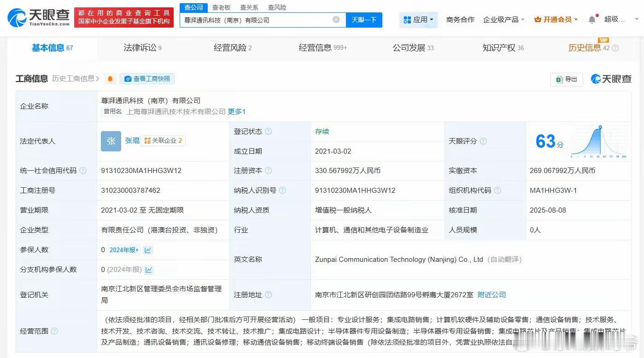Click the 张 avatar of the legal representative
This screenshot has height=358, width=644.
click(111, 141)
